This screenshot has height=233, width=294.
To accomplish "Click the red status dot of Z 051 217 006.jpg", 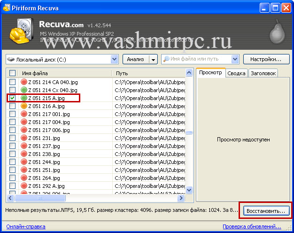I will coord(24,130).
